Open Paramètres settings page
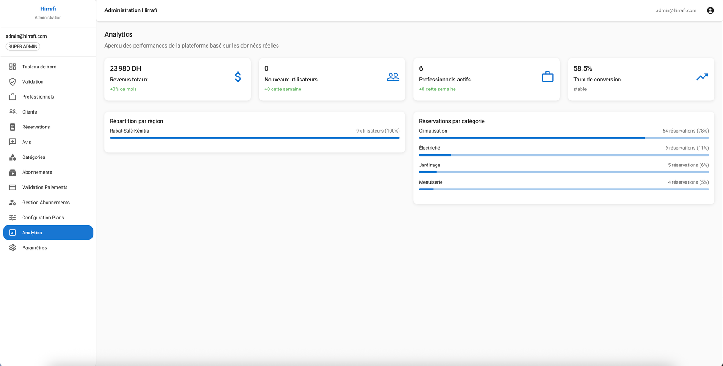 pyautogui.click(x=48, y=248)
